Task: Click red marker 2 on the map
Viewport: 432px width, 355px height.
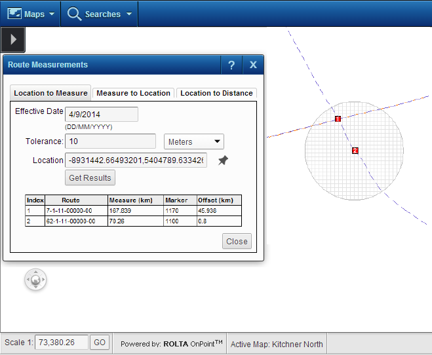Action: point(355,151)
